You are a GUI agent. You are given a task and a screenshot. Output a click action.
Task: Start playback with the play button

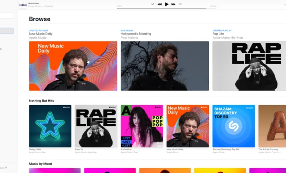(166, 4)
